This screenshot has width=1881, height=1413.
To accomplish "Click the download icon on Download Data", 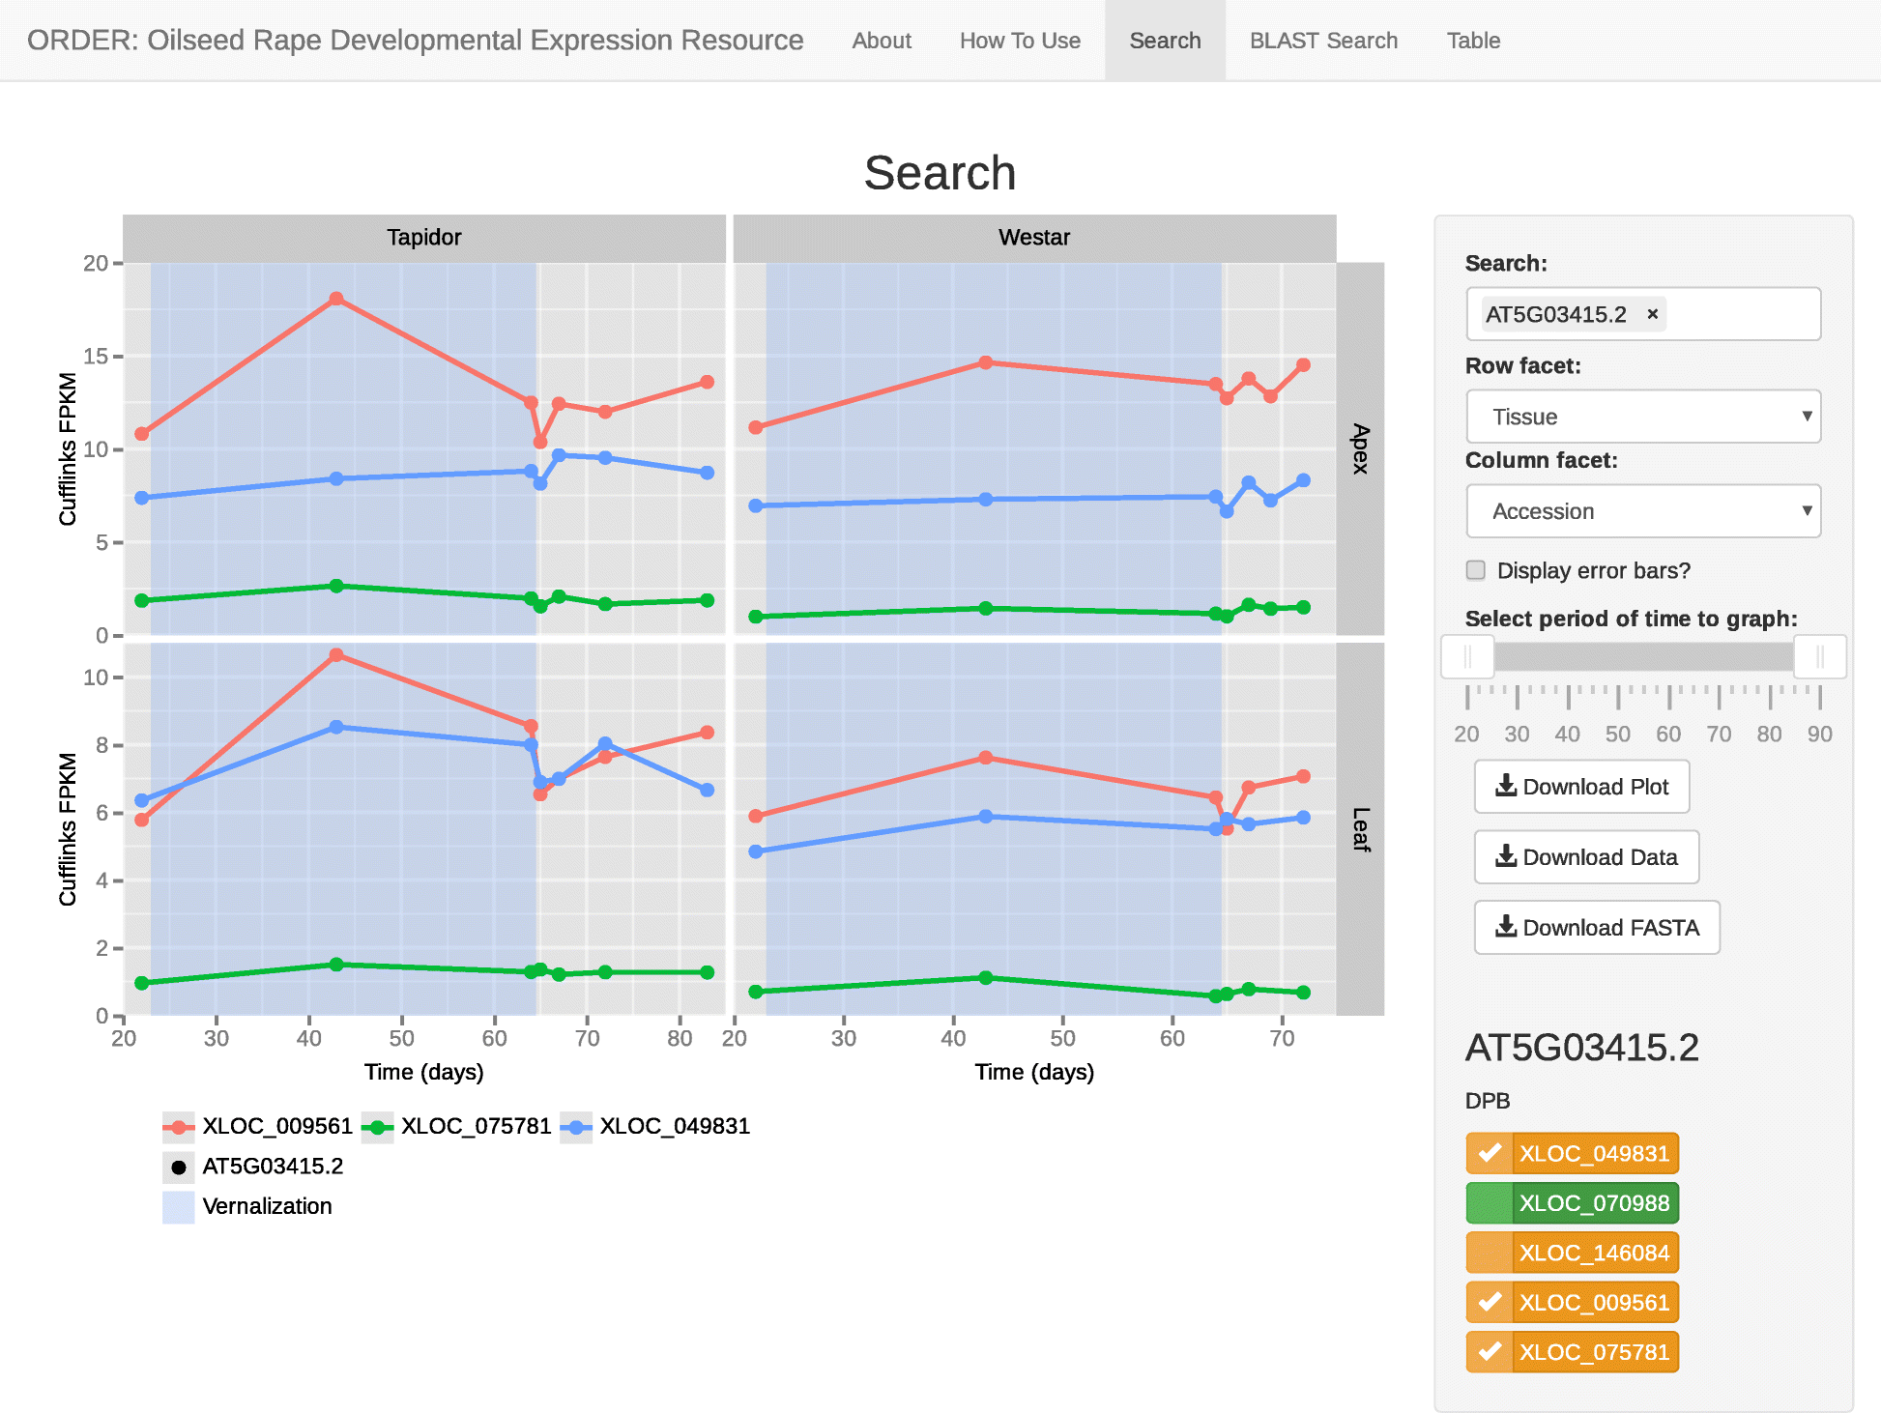I will click(x=1505, y=856).
